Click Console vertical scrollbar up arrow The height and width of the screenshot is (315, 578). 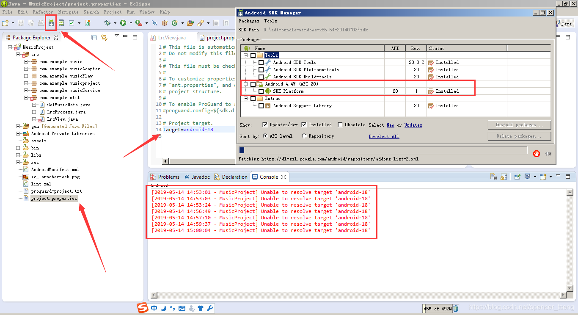coord(570,192)
